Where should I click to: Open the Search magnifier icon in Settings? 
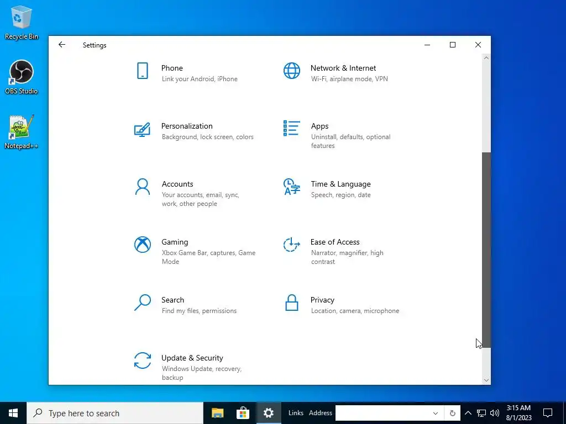tap(143, 303)
